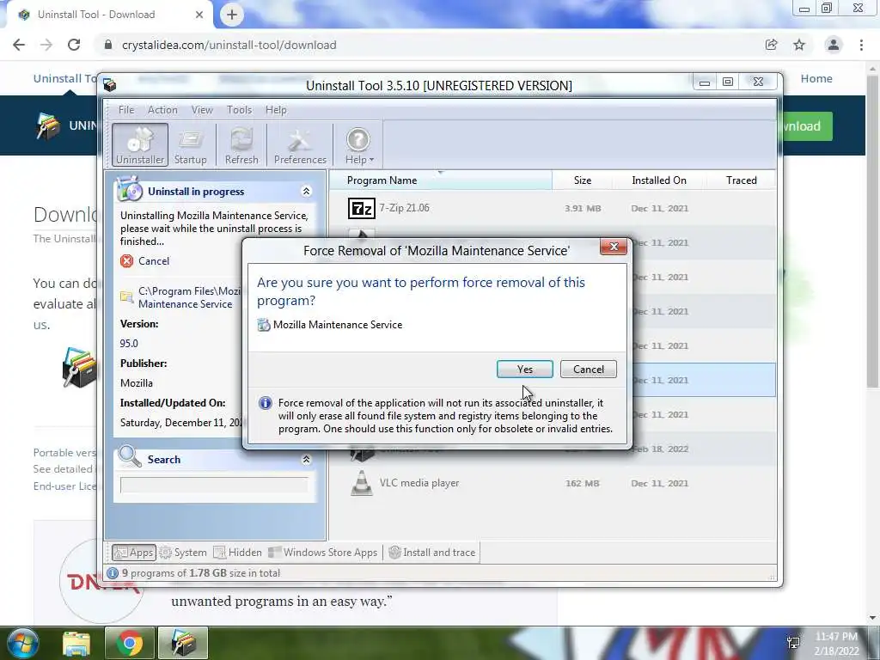This screenshot has width=880, height=660.
Task: Sort by Size column
Action: point(582,180)
